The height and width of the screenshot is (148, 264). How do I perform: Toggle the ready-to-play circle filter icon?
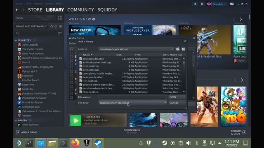[x=61, y=26]
